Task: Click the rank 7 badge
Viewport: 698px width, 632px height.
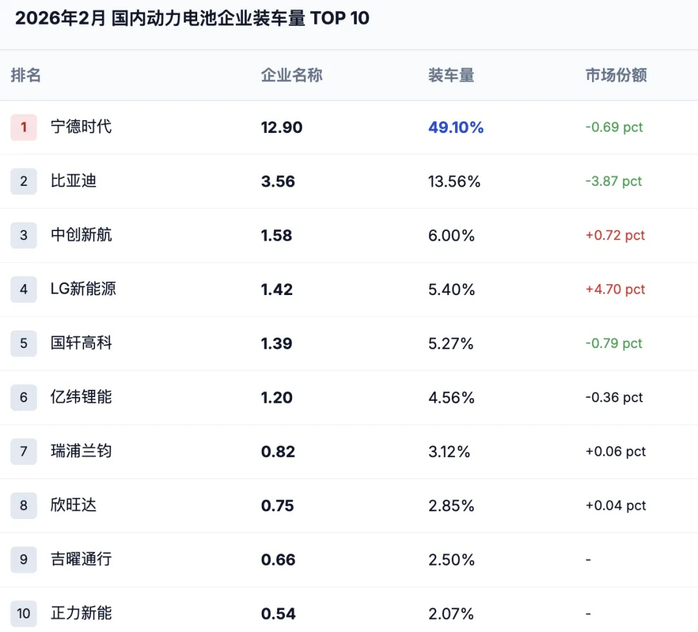Action: point(24,451)
